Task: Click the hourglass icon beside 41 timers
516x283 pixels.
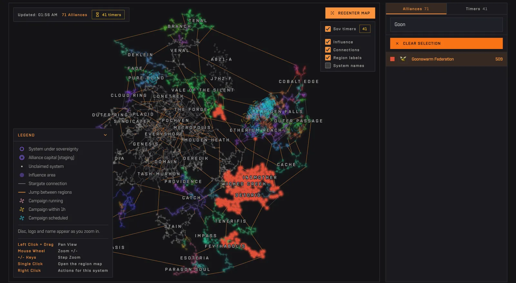Action: pos(97,15)
